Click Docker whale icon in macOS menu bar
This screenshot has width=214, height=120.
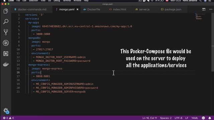pos(144,1)
